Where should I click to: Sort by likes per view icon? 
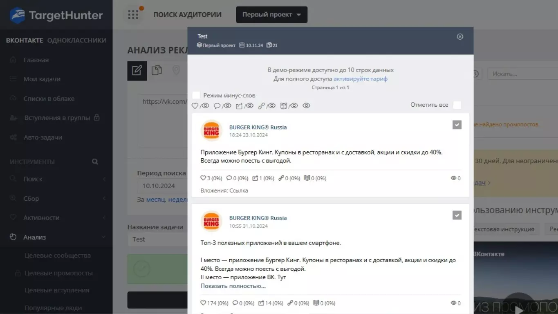200,106
